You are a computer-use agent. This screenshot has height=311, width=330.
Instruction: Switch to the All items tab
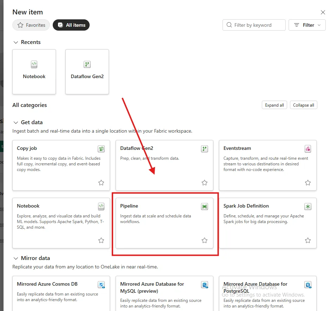(71, 25)
